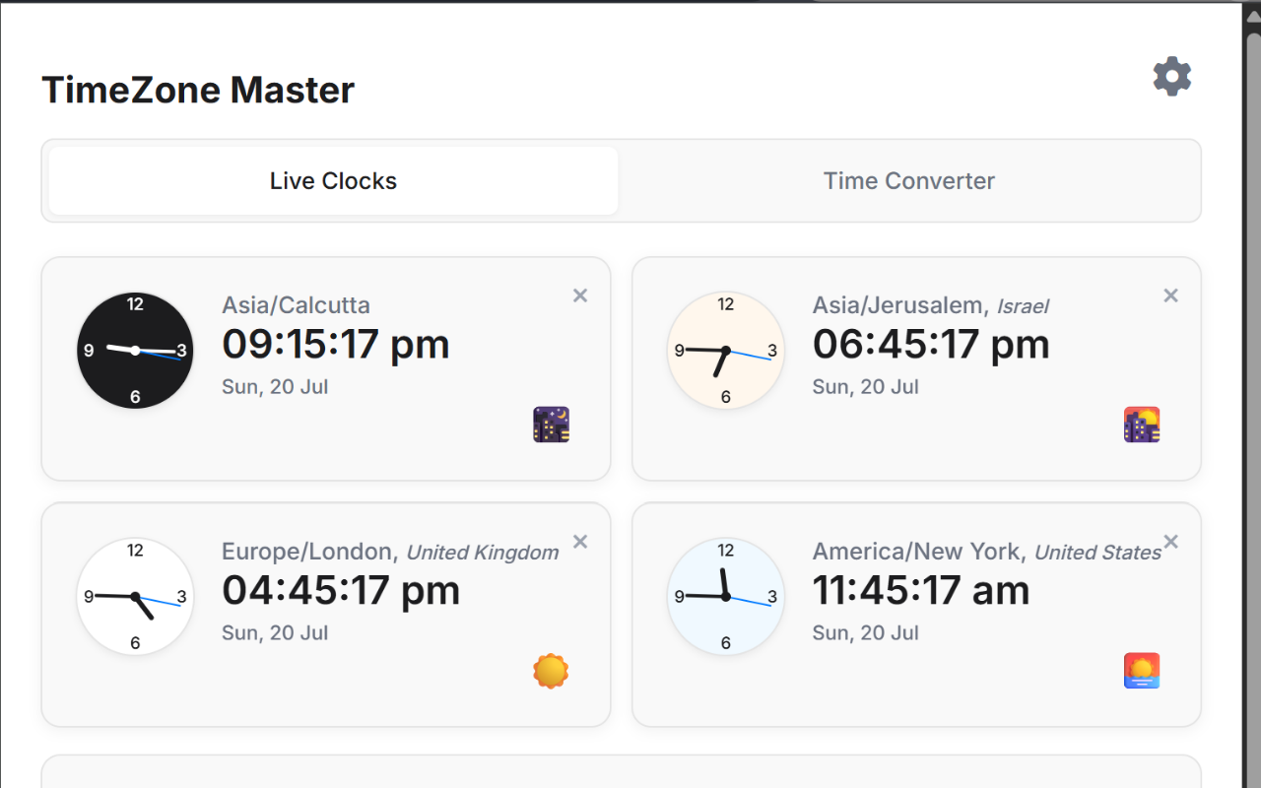Switch to the Time Converter tab
Viewport: 1261px width, 788px height.
point(908,180)
